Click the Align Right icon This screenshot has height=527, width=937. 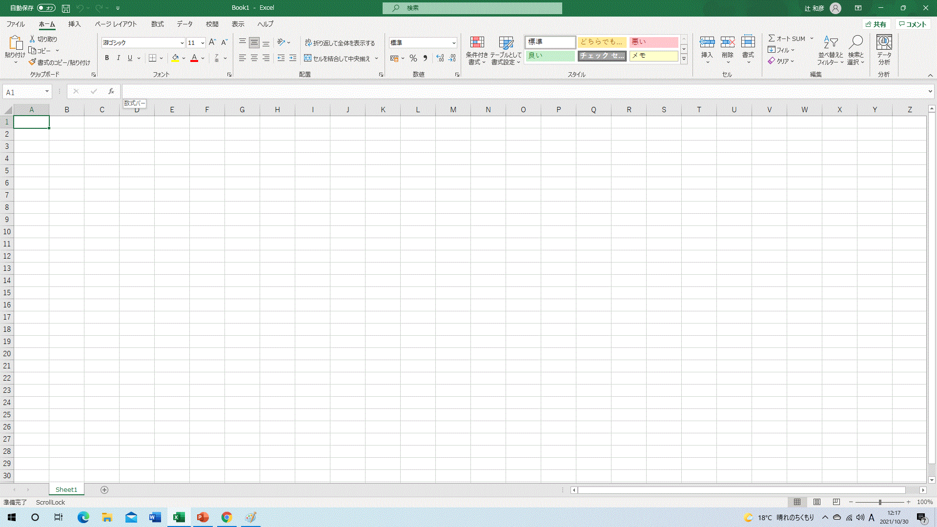pos(266,58)
